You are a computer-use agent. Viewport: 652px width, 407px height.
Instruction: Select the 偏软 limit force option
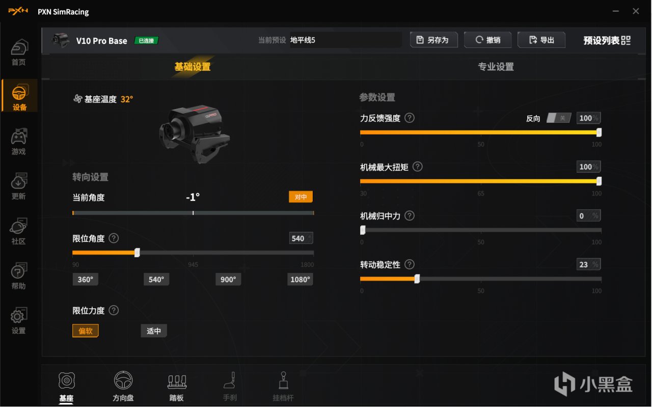(86, 331)
